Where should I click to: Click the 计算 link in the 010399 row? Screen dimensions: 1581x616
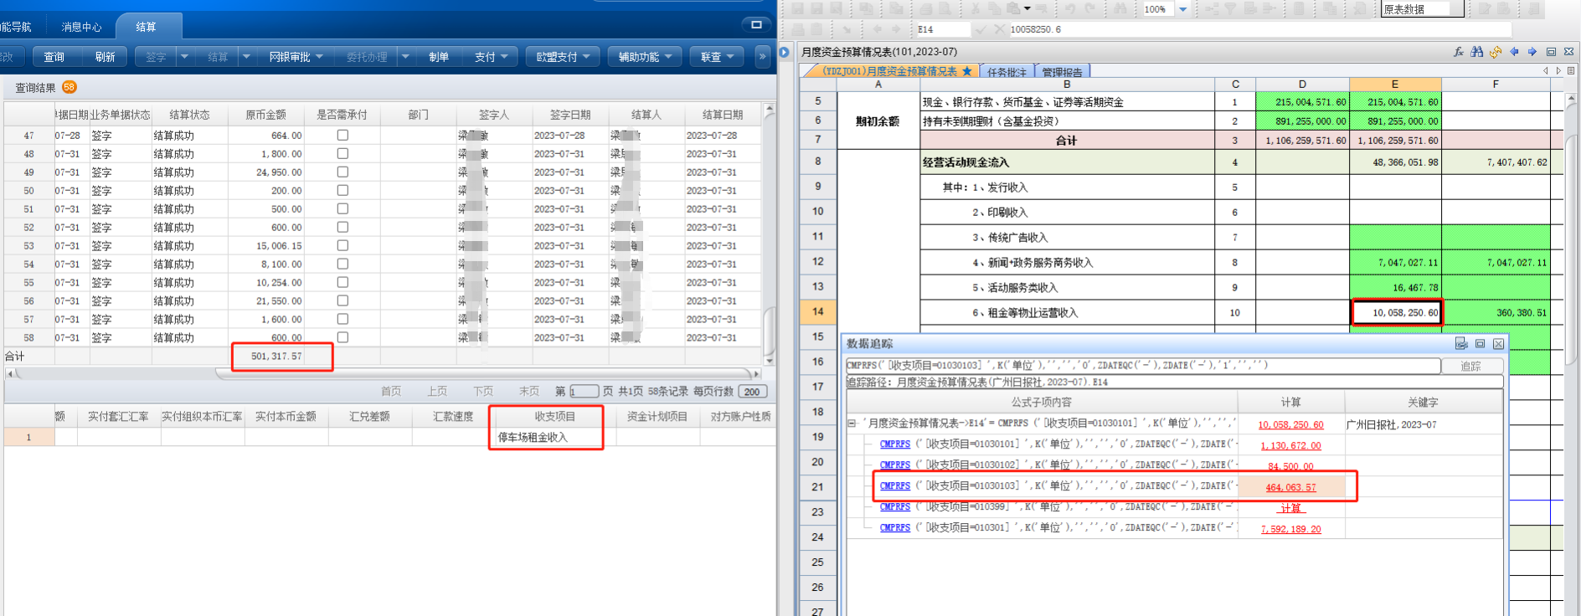(x=1290, y=508)
